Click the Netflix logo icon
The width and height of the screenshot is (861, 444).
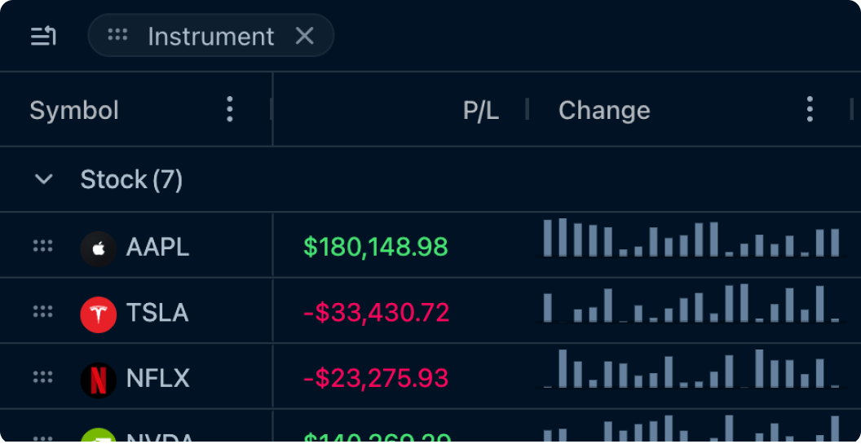pyautogui.click(x=99, y=380)
